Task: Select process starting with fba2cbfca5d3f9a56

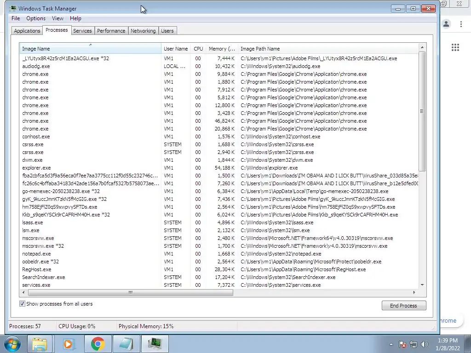Action: pos(218,176)
